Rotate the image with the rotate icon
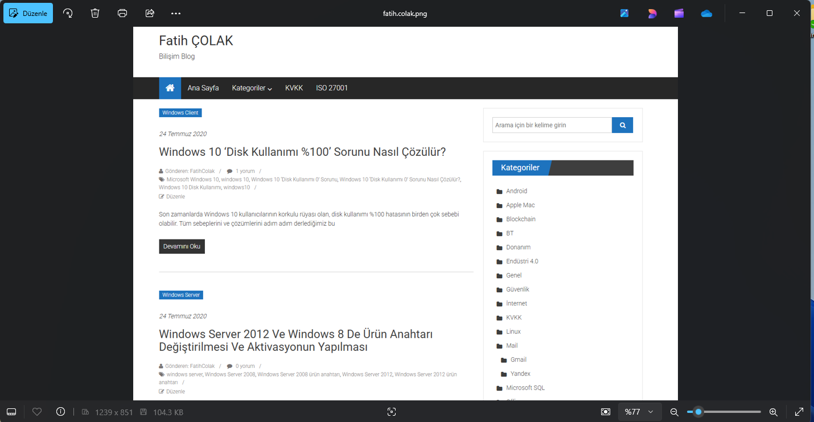Screen dimensions: 814x422 [x=68, y=13]
